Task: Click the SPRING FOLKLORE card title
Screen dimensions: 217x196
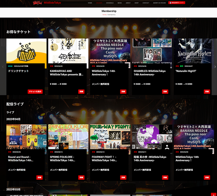Action: click(x=62, y=159)
